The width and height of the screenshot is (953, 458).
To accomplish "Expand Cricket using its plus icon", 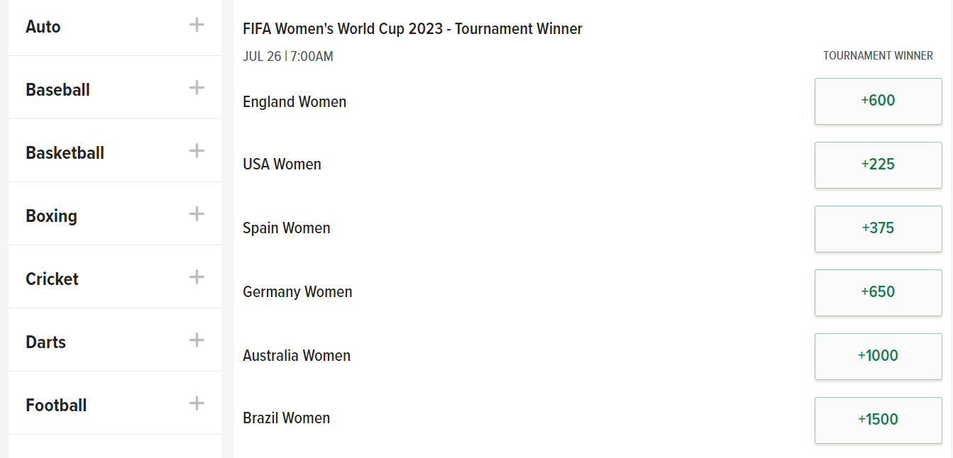I will coord(197,277).
